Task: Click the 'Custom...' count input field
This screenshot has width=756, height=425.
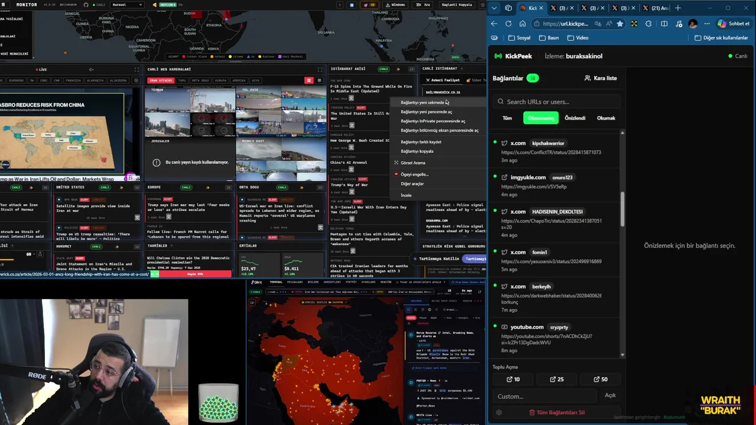Action: click(544, 396)
